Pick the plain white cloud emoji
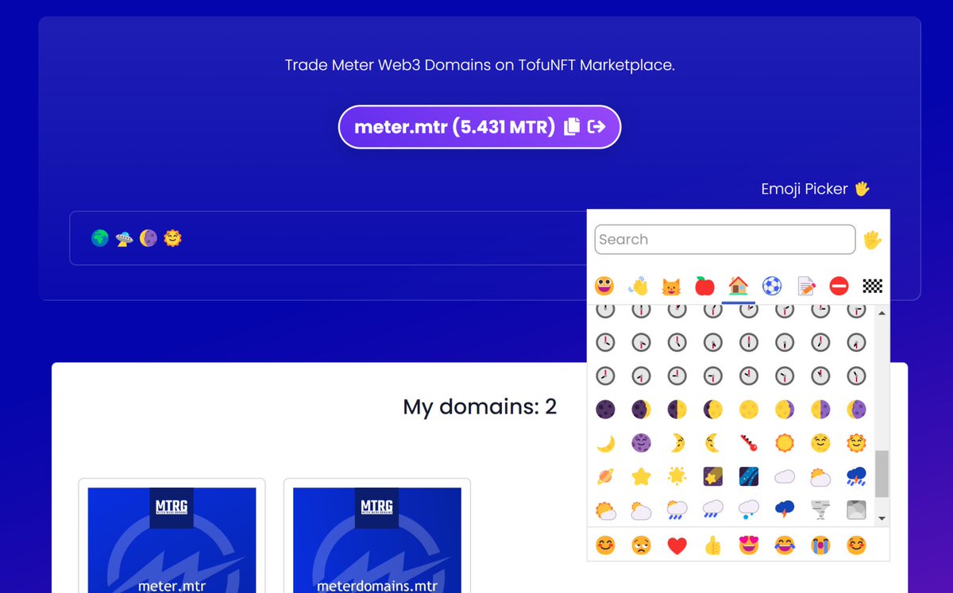Image resolution: width=953 pixels, height=593 pixels. click(785, 476)
